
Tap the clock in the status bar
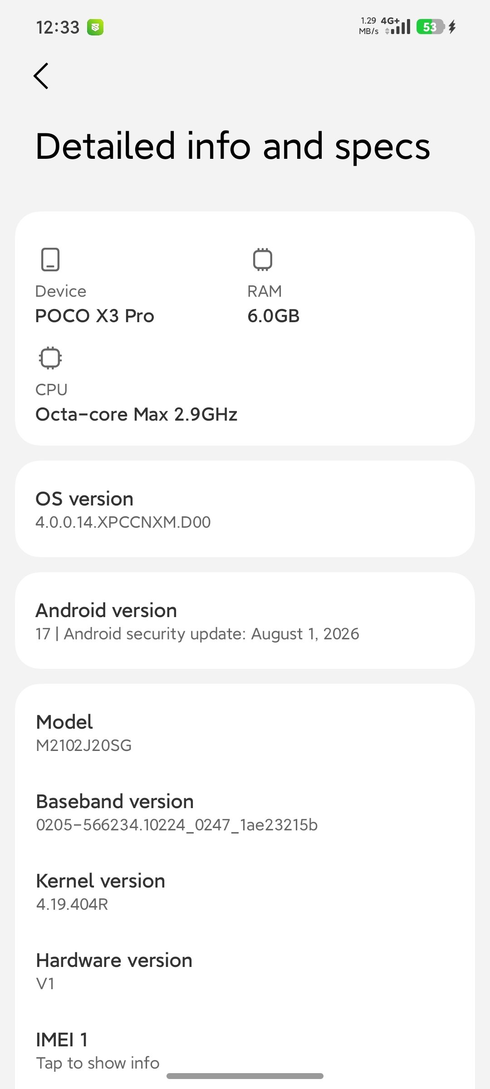pos(58,27)
